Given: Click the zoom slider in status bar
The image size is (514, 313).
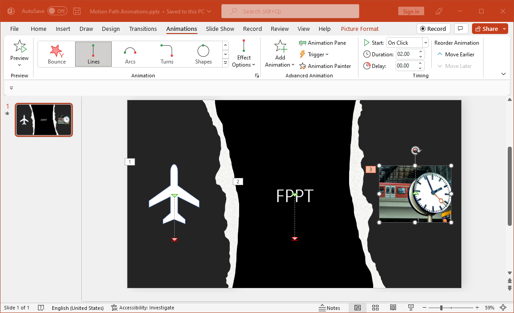Looking at the screenshot, I should (x=441, y=308).
